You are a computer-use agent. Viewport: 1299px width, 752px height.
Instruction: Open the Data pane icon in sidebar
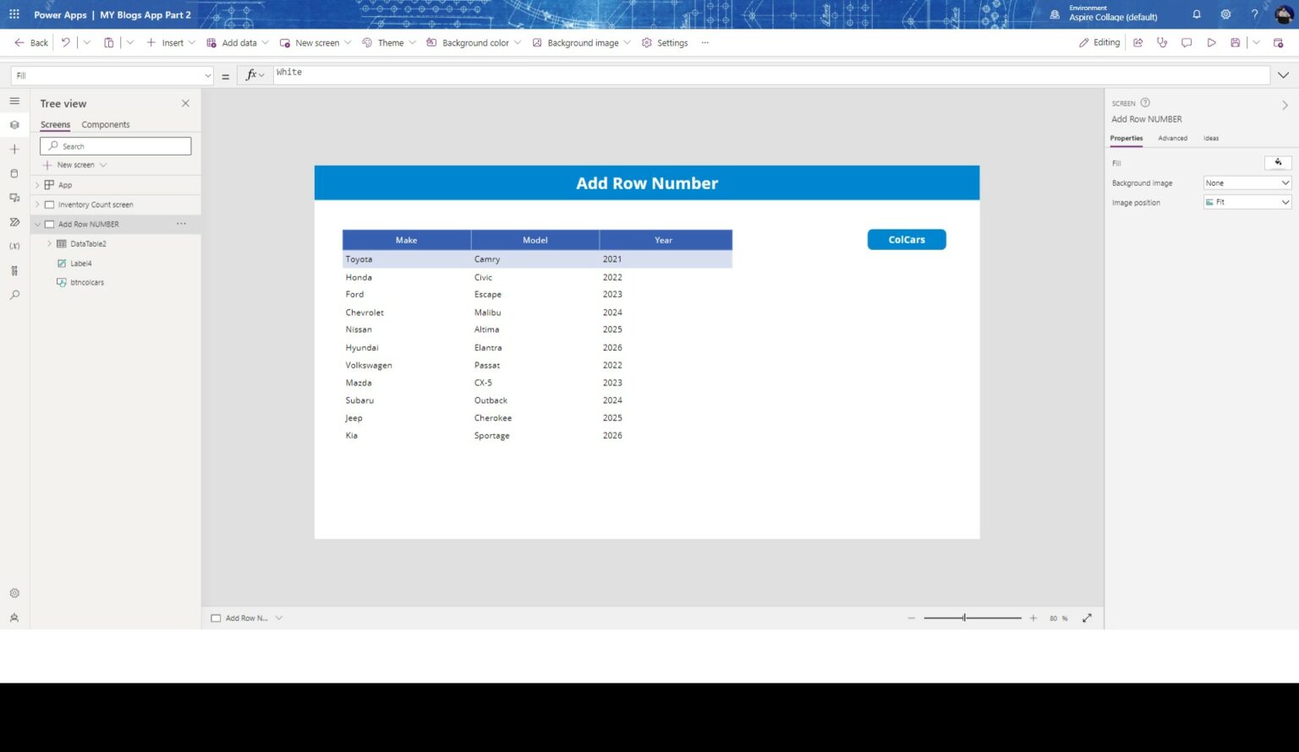click(x=14, y=172)
